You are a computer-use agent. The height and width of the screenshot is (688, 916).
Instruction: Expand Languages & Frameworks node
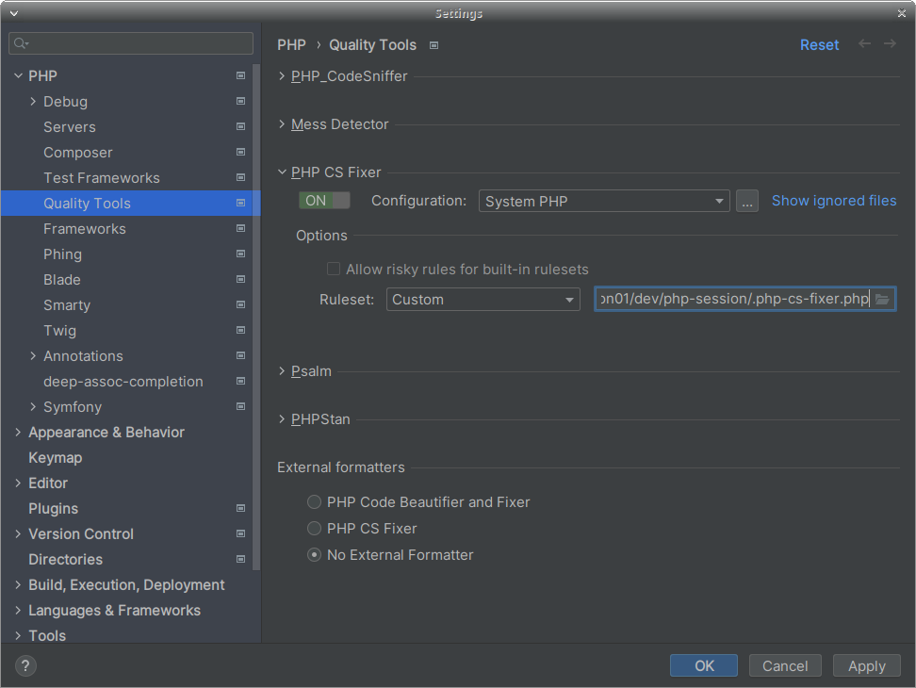click(x=18, y=611)
